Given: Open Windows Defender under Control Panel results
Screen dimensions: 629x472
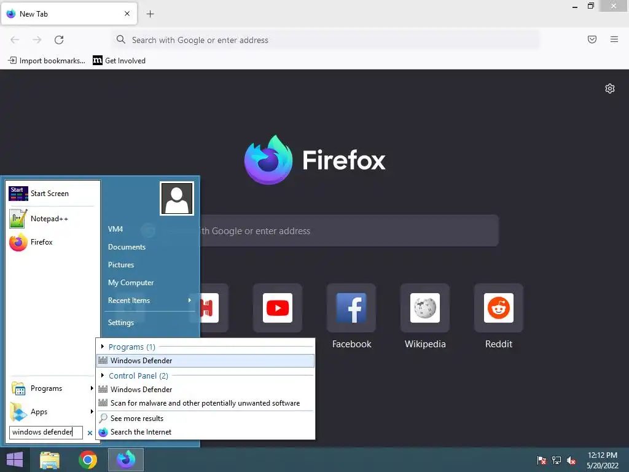Looking at the screenshot, I should (x=205, y=389).
